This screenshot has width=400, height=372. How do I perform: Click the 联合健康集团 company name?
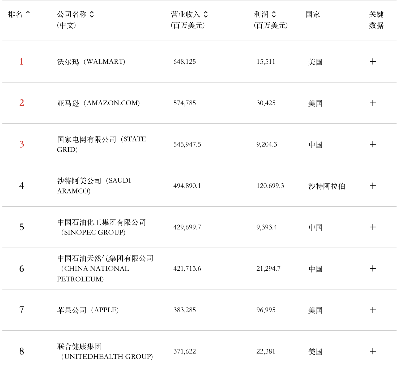pos(79,347)
